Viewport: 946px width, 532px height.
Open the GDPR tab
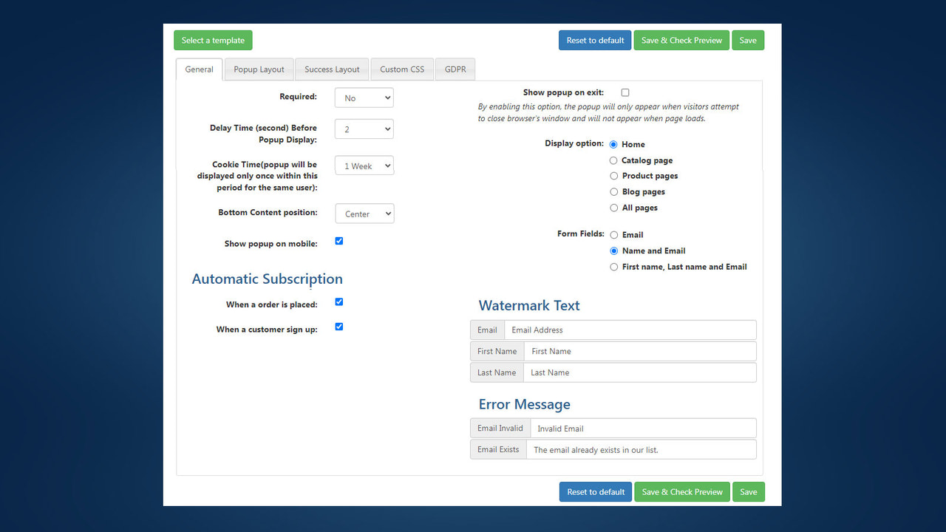click(x=455, y=69)
